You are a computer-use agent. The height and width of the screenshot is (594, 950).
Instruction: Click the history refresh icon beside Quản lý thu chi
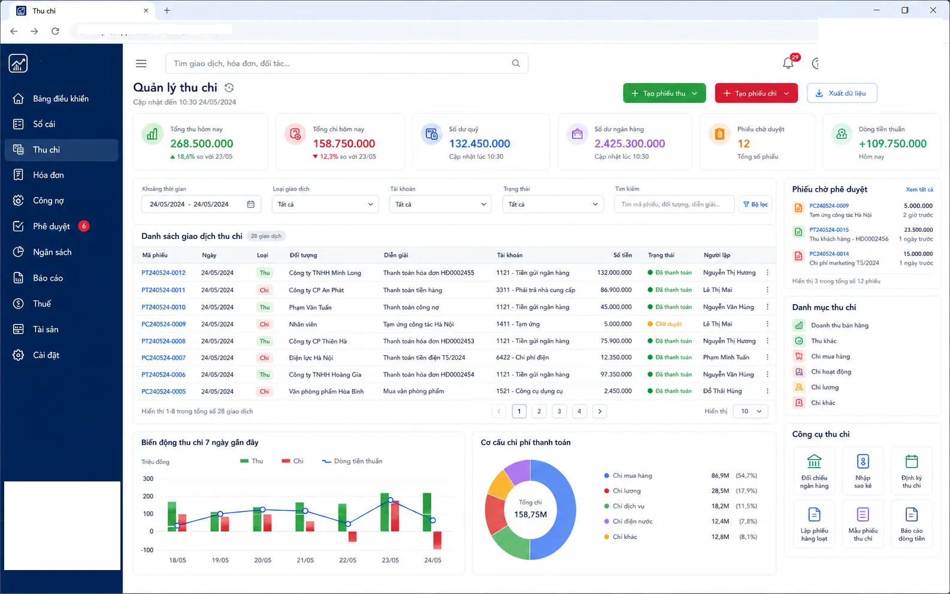[x=229, y=88]
